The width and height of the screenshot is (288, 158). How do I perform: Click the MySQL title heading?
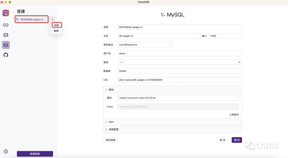click(175, 15)
